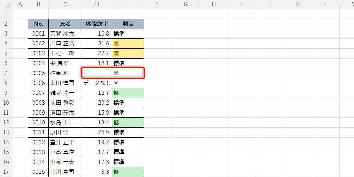Image resolution: width=354 pixels, height=177 pixels.
Task: Select the value cell 24.9
Action: click(97, 132)
